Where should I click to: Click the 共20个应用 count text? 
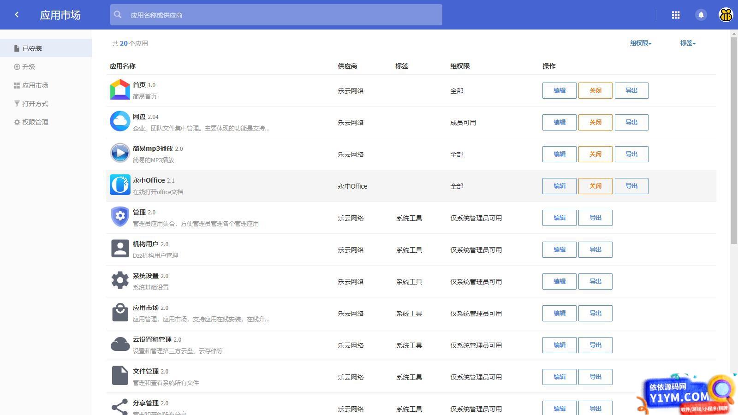tap(130, 43)
